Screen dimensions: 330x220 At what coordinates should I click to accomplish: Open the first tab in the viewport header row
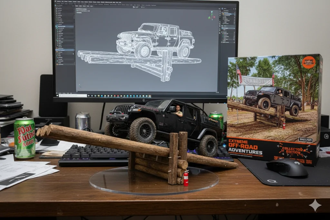[x=77, y=6]
